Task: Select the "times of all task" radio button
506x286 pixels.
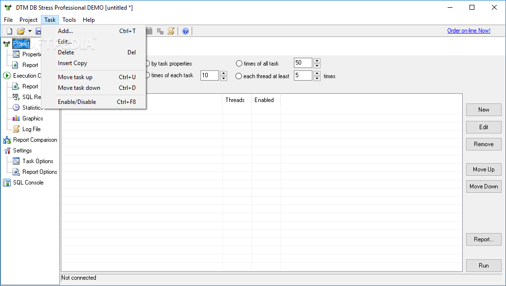Action: (x=239, y=64)
